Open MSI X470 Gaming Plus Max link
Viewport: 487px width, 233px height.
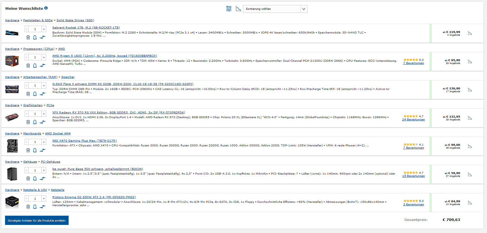[x=85, y=141]
